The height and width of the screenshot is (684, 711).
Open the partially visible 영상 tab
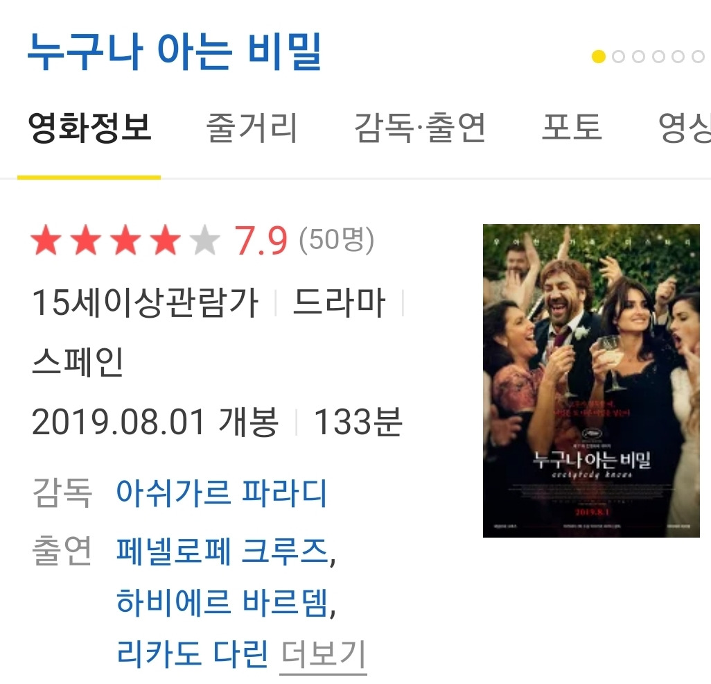[685, 128]
